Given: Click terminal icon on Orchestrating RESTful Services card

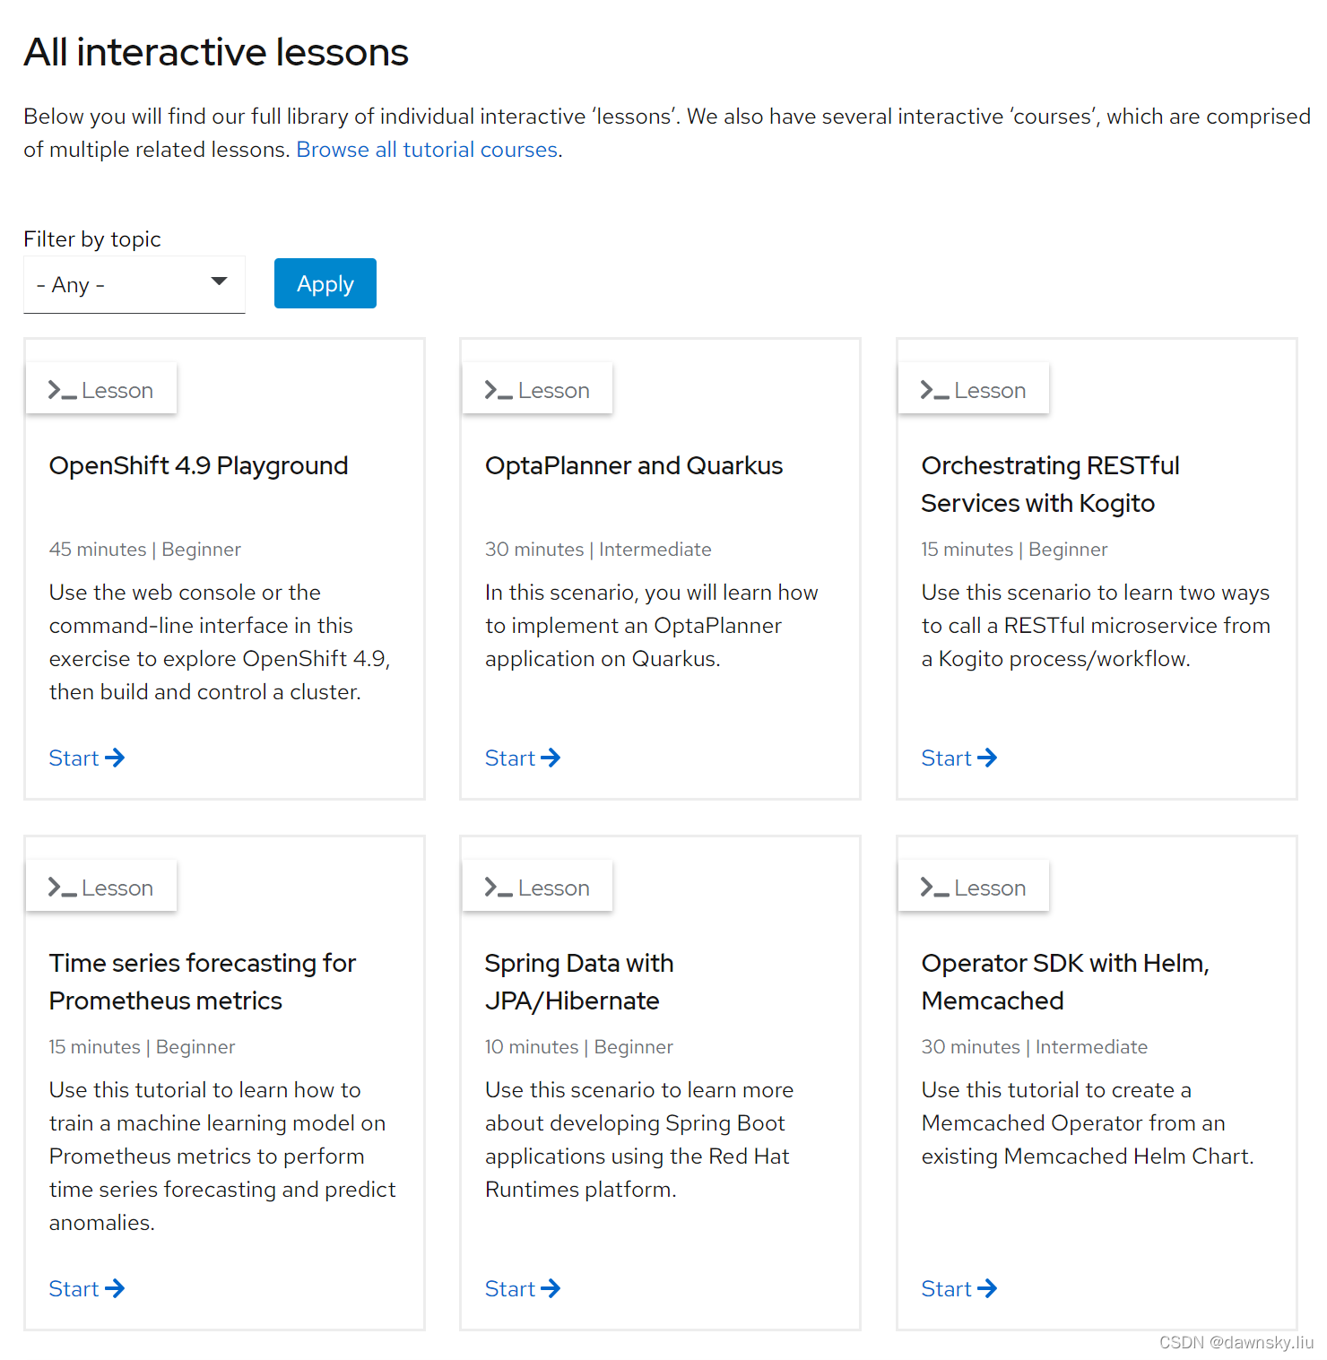Looking at the screenshot, I should 934,390.
